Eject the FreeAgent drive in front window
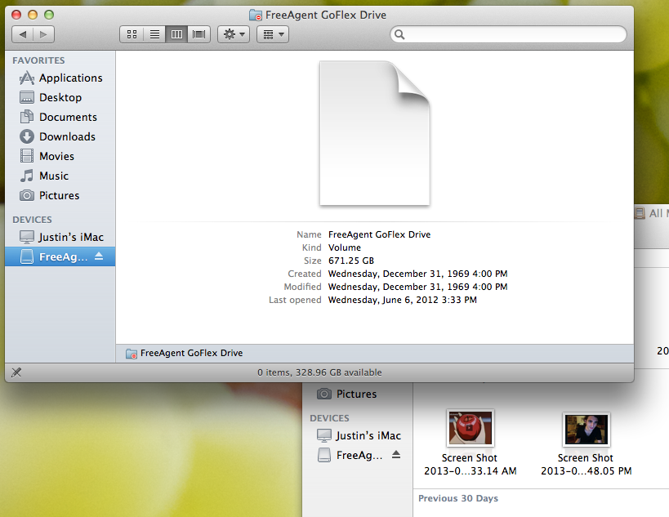The height and width of the screenshot is (517, 669). tap(99, 256)
